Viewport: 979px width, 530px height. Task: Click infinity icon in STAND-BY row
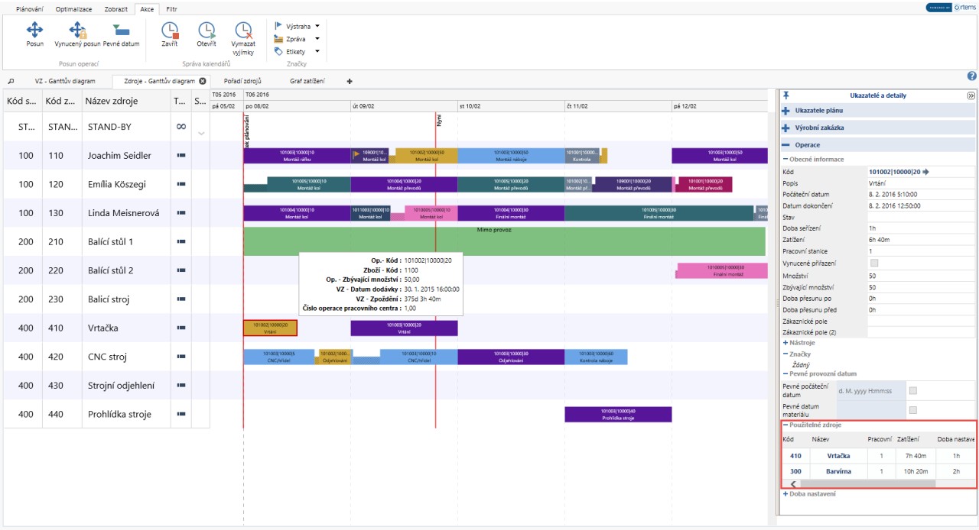[x=181, y=127]
